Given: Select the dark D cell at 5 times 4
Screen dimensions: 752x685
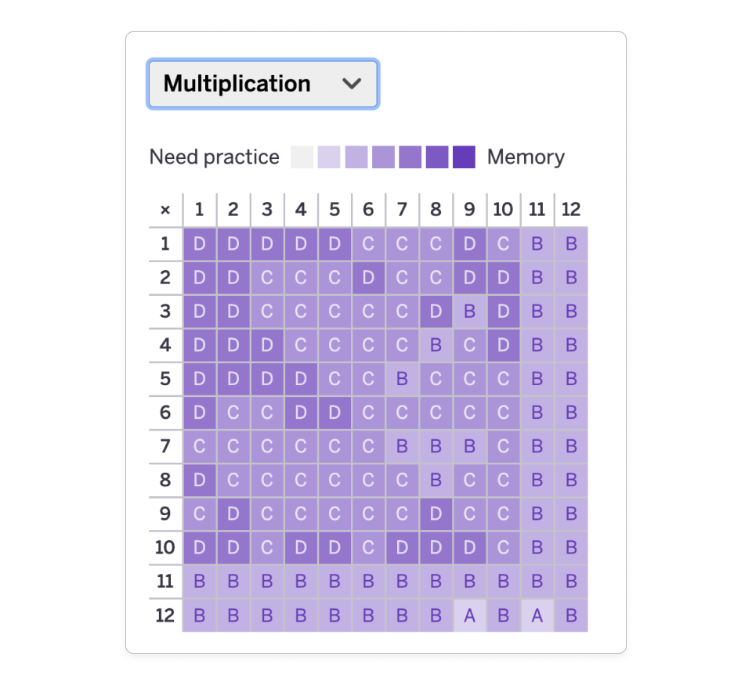Looking at the screenshot, I should (x=301, y=379).
